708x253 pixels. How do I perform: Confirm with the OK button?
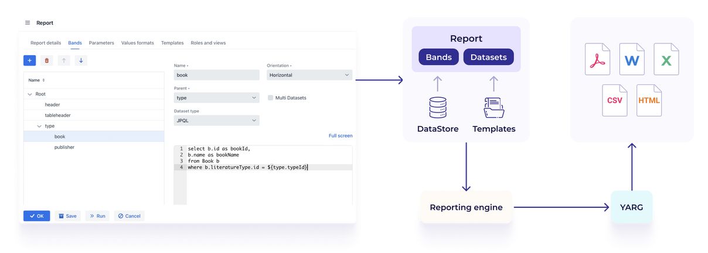37,216
